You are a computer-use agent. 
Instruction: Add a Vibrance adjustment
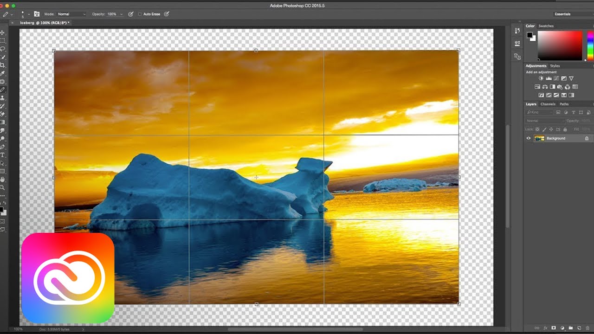[571, 78]
